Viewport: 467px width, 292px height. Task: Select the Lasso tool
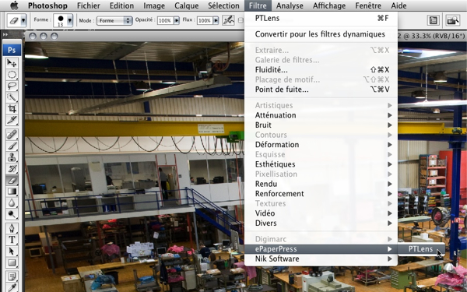[12, 86]
